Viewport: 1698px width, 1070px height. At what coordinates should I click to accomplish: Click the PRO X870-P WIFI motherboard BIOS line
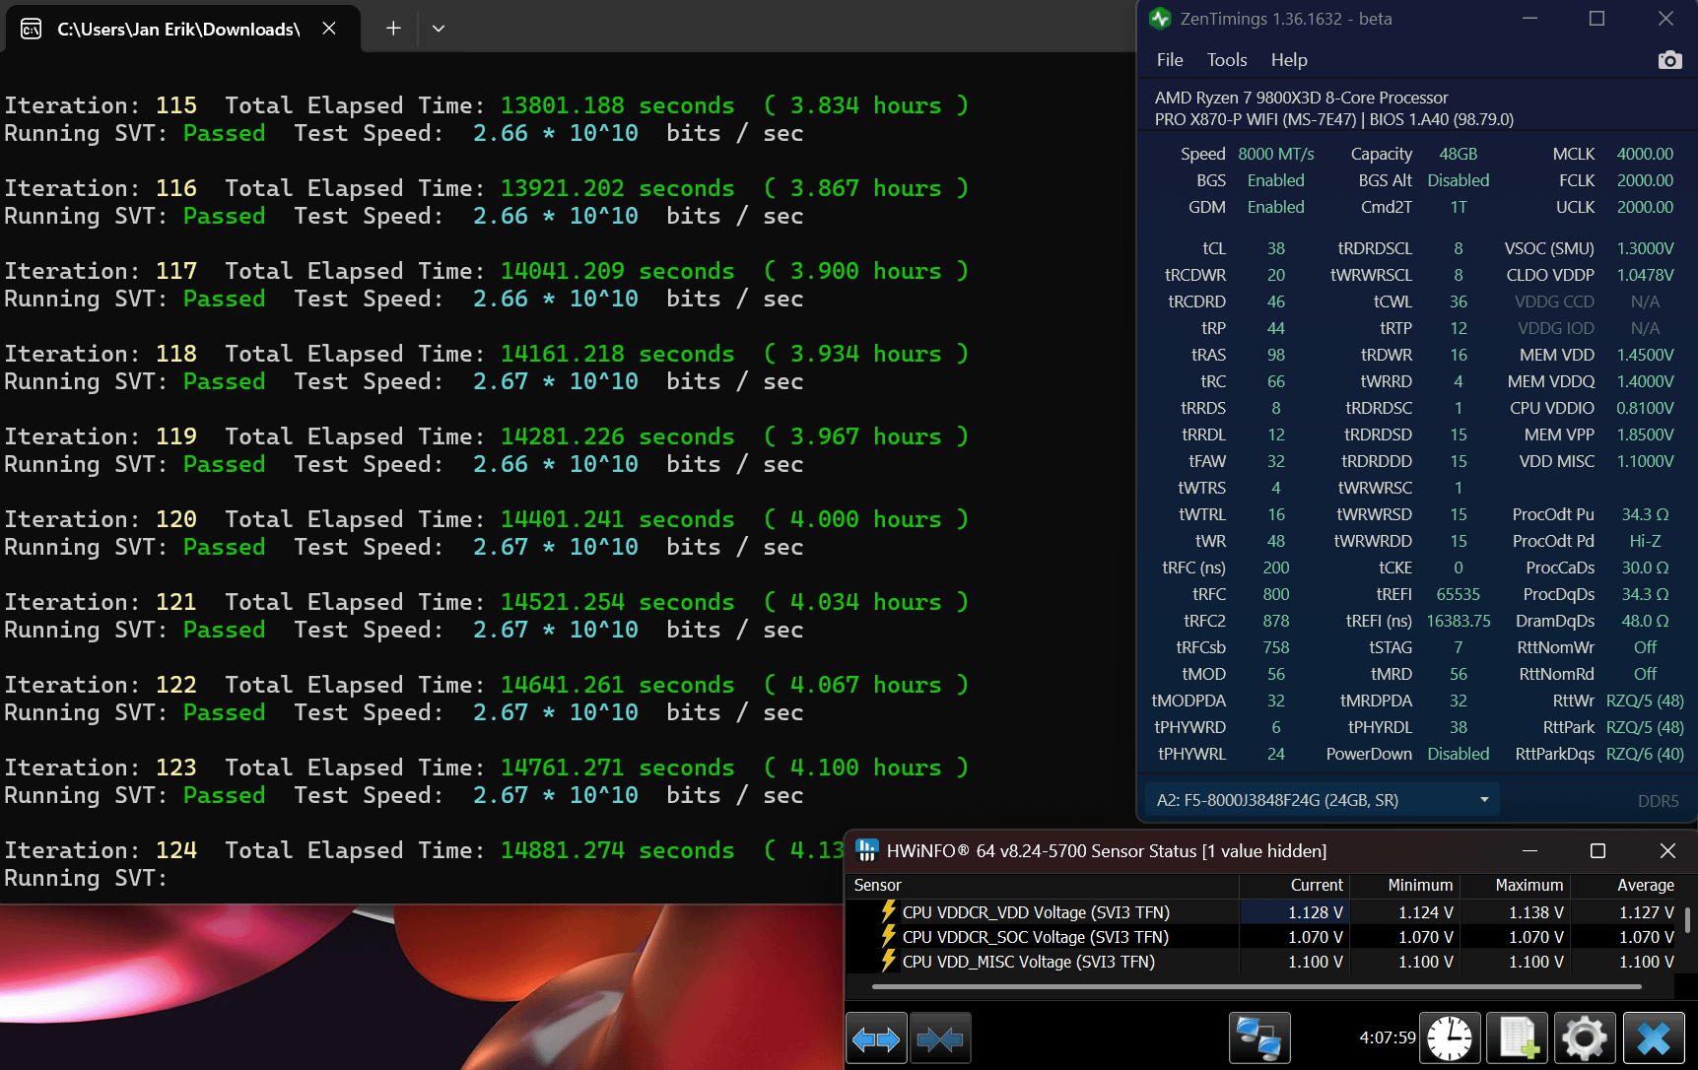[1334, 119]
